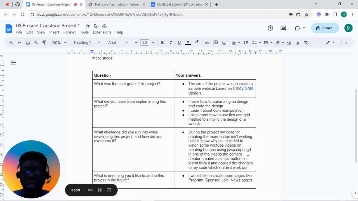
Task: Open version history with the clock icon
Action: (270, 28)
